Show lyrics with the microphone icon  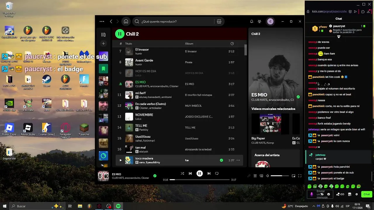coord(249,176)
